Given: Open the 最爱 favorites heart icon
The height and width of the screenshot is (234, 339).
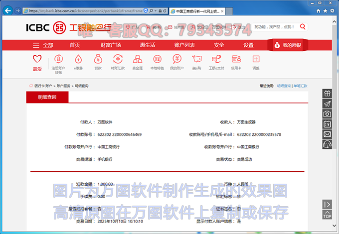Looking at the screenshot, I should point(37,61).
